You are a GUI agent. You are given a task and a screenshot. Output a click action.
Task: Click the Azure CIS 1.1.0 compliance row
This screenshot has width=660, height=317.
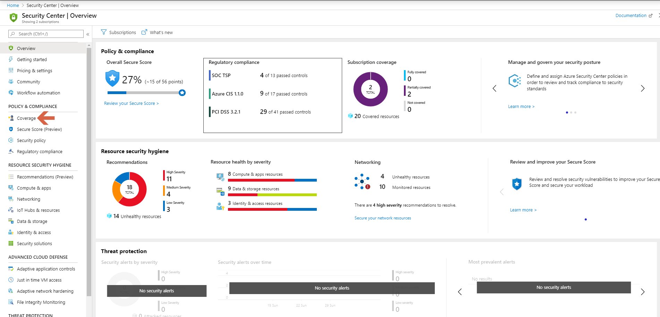click(x=258, y=94)
